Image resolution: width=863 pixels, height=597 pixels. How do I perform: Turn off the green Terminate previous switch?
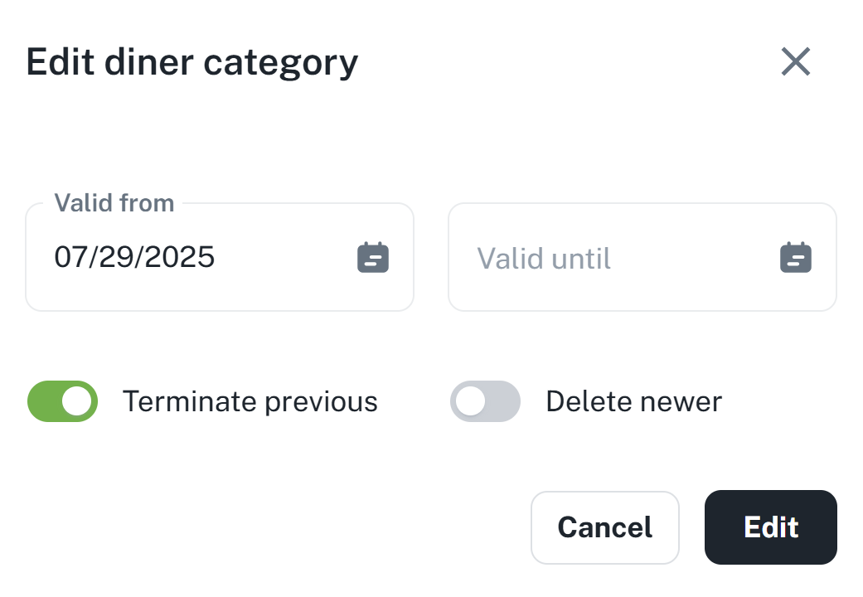pyautogui.click(x=63, y=402)
